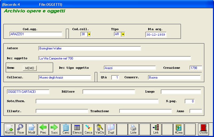This screenshot has width=214, height=137.
Task: Exit via the Uscita red door icon
Action: pos(204,129)
